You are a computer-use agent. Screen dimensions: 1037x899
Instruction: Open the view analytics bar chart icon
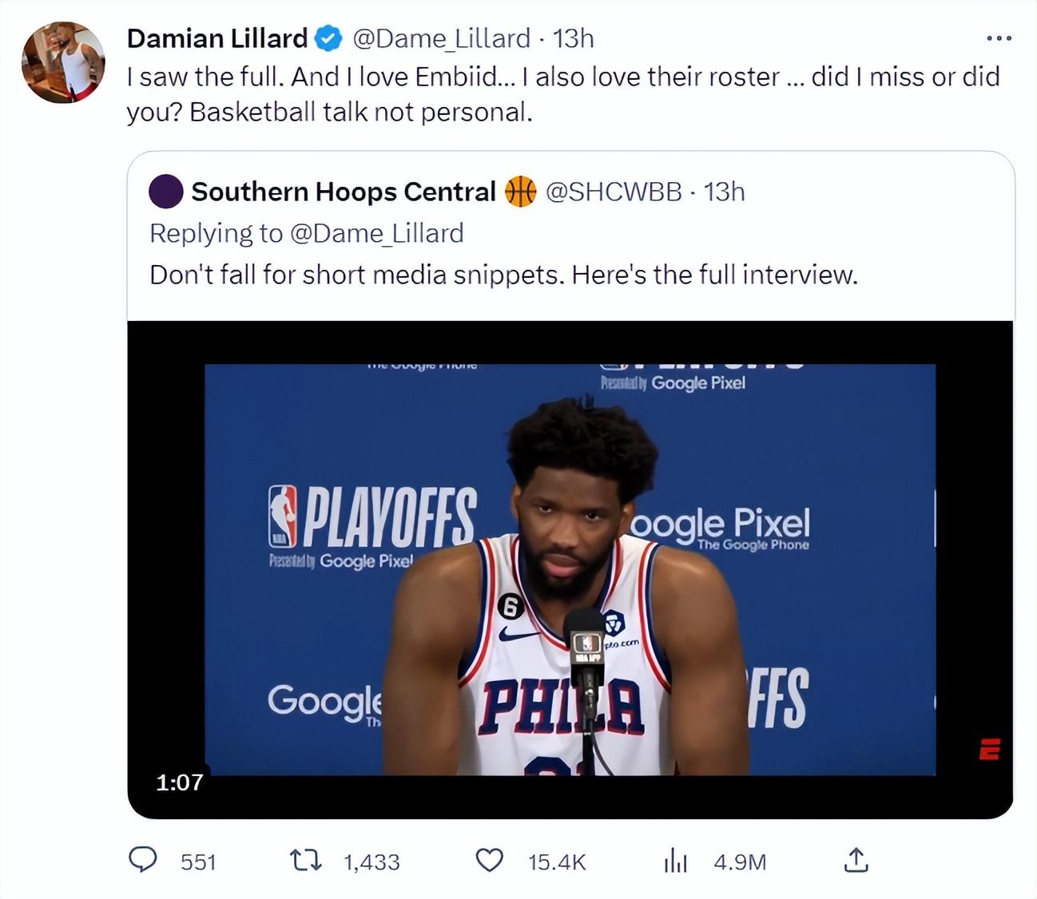pyautogui.click(x=675, y=861)
